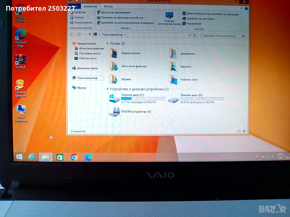
Task: Switch to details view in status bar
Action: [239, 131]
